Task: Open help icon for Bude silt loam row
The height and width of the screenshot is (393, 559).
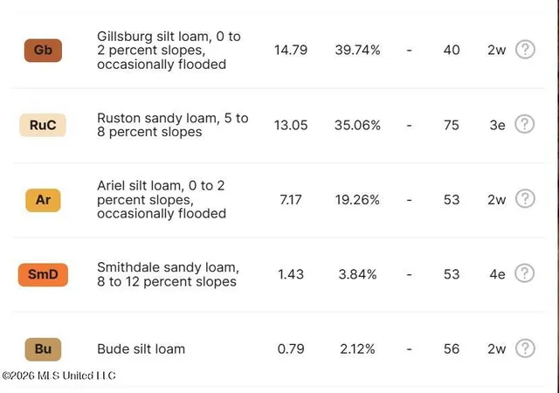Action: (525, 348)
